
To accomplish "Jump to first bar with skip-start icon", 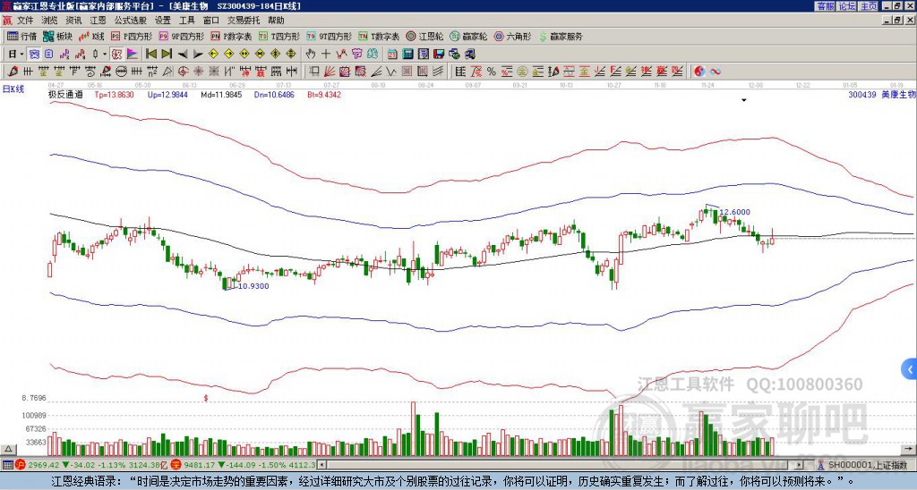I will point(150,54).
